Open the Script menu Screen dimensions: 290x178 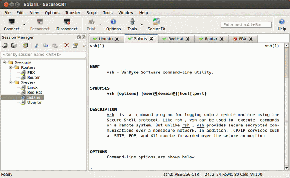coord(92,13)
